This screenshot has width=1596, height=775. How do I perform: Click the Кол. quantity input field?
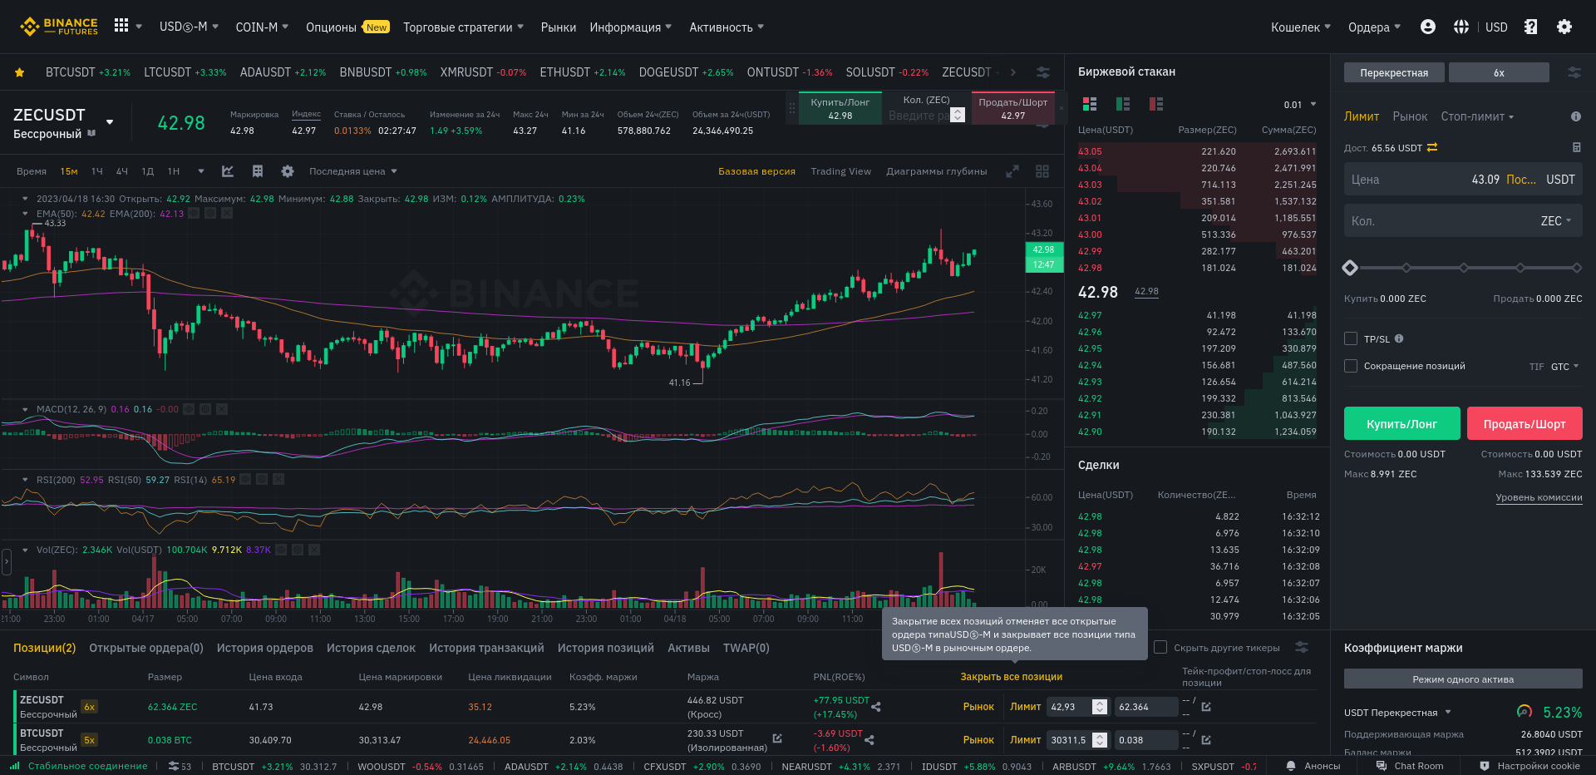click(1463, 221)
